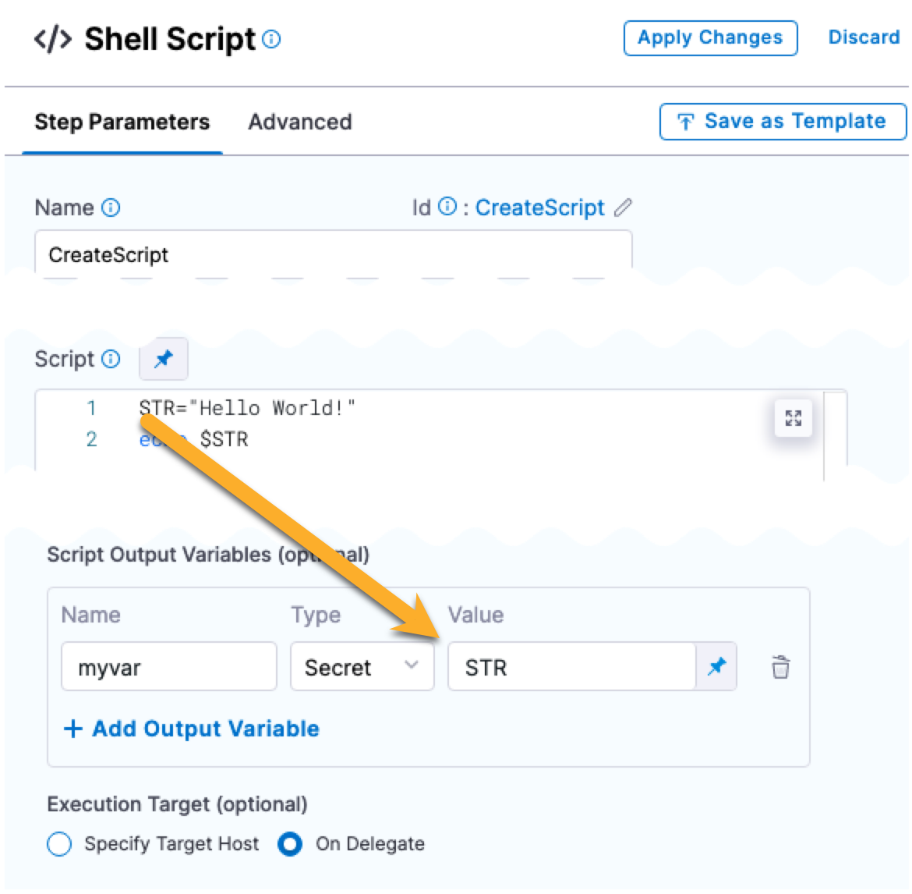
Task: Discard the step changes
Action: click(x=864, y=37)
